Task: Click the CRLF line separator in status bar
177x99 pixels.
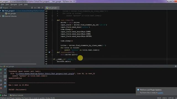Action: coord(165,98)
